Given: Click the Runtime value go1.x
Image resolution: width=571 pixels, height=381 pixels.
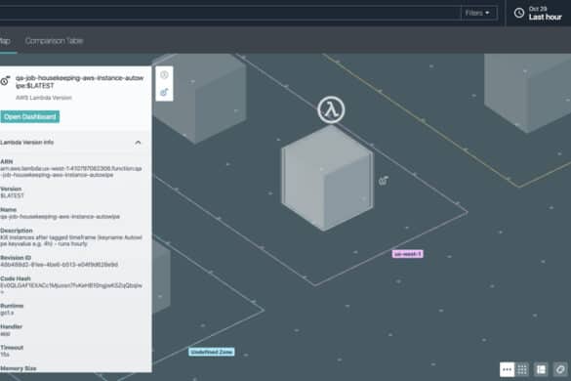Looking at the screenshot, I should [7, 313].
